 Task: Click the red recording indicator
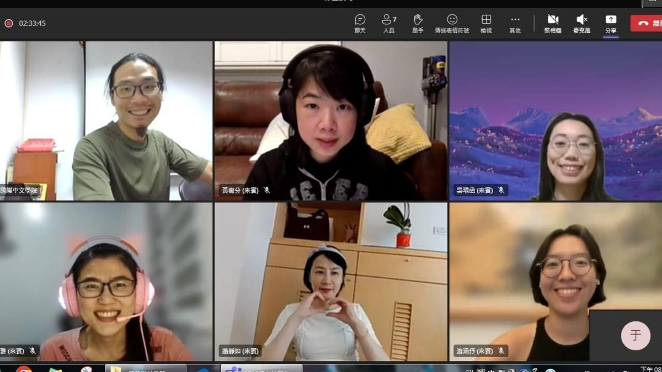(x=9, y=23)
